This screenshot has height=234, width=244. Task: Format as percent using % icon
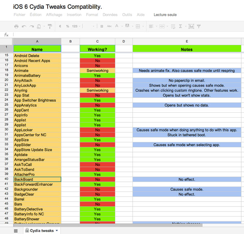[67, 26]
